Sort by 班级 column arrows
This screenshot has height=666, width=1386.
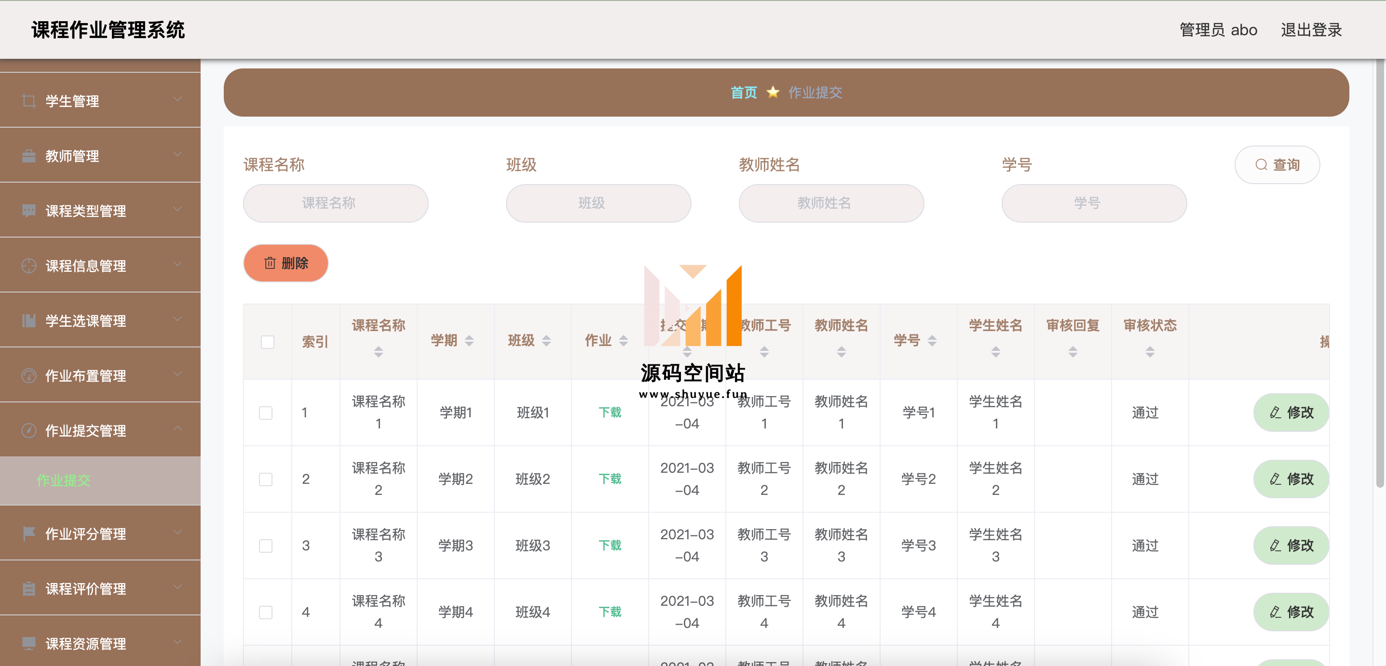tap(546, 340)
